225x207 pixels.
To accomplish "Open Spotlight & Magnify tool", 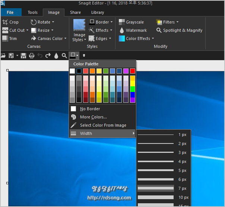I will tap(180, 30).
